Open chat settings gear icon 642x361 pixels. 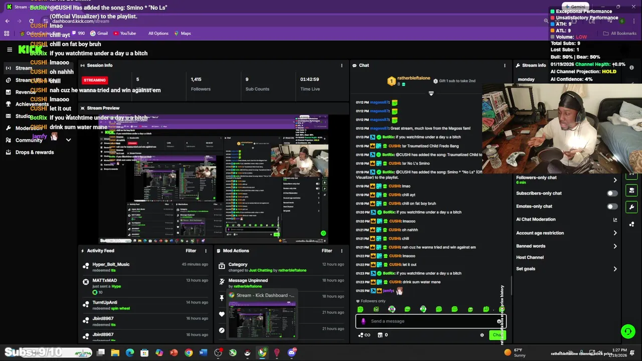pos(482,335)
